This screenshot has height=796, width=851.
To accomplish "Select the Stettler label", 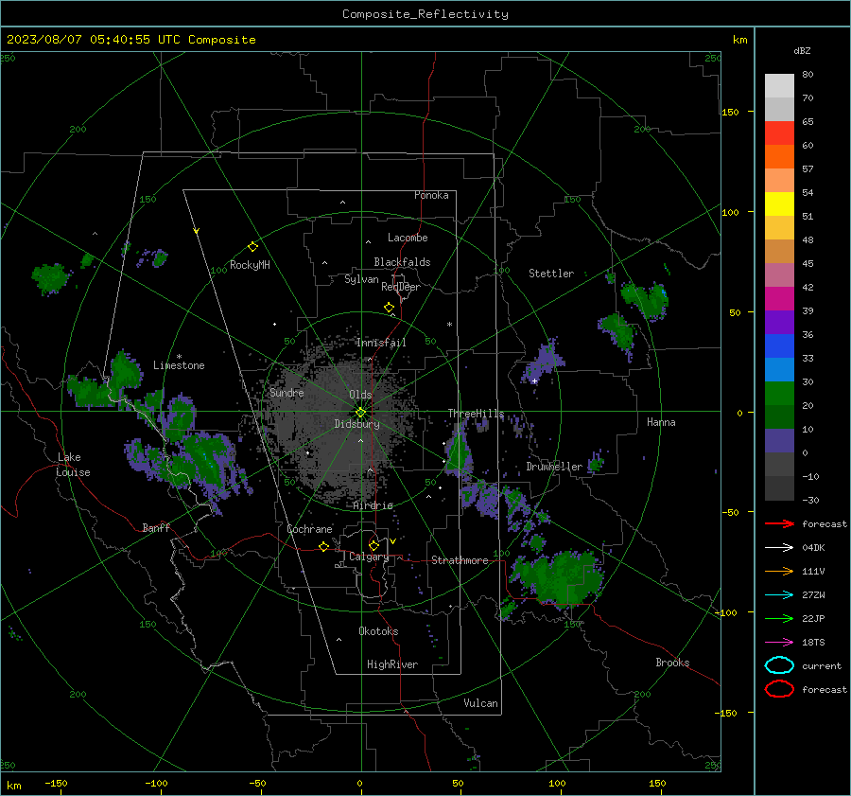I will pos(551,274).
